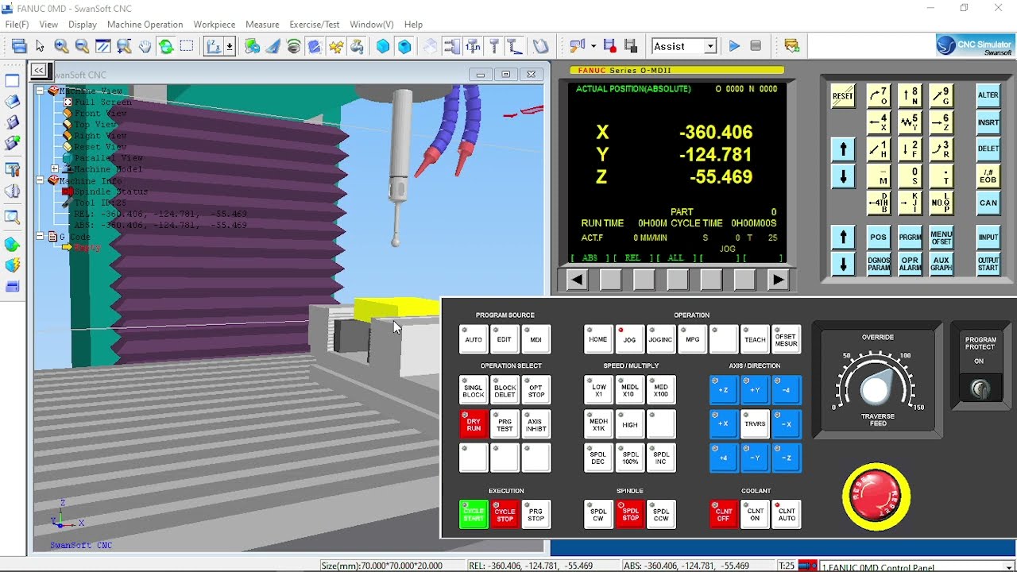
Task: Click the feed override rotary knob
Action: pos(875,390)
